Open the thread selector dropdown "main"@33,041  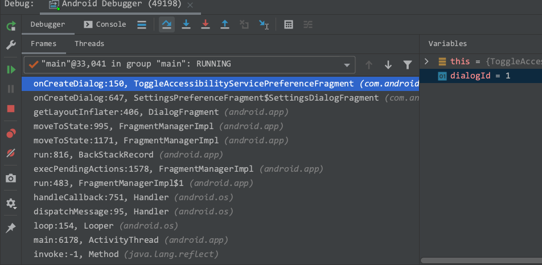(x=190, y=64)
